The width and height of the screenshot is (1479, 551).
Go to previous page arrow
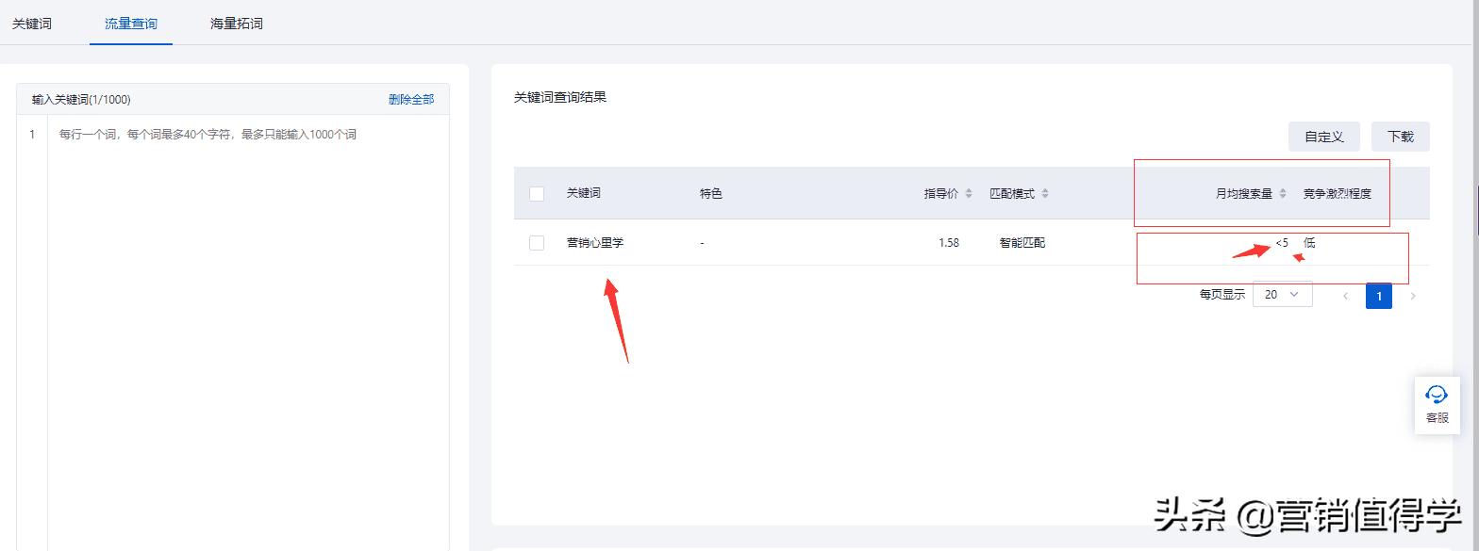click(1346, 296)
